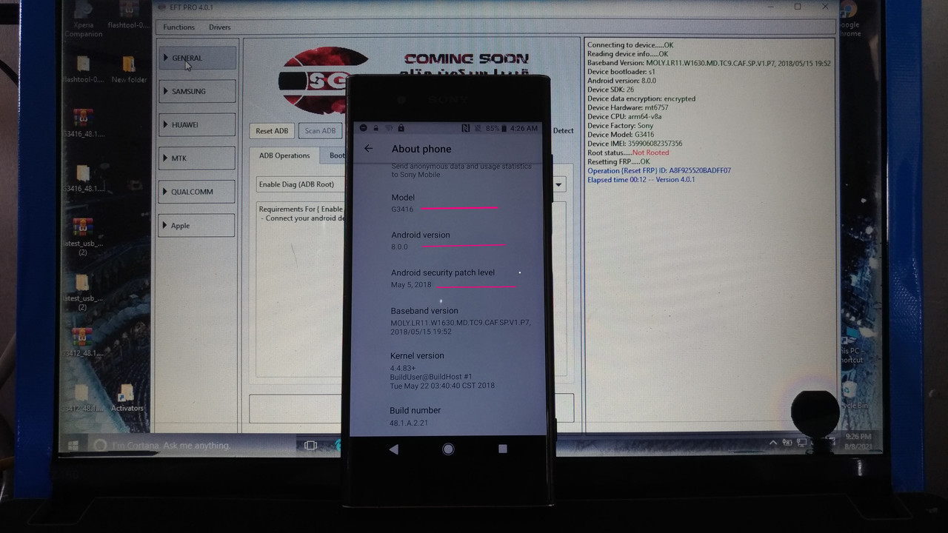This screenshot has width=948, height=533.
Task: Open the Functions menu
Action: pos(178,27)
